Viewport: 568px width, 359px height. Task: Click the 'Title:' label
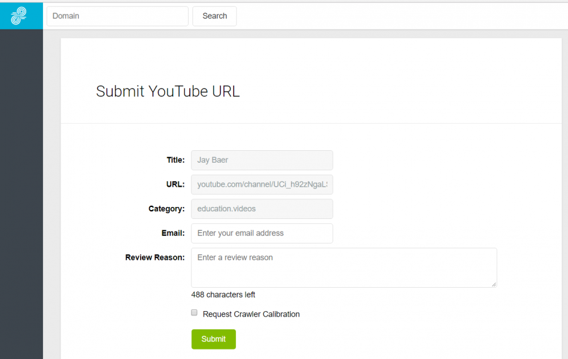(x=175, y=160)
